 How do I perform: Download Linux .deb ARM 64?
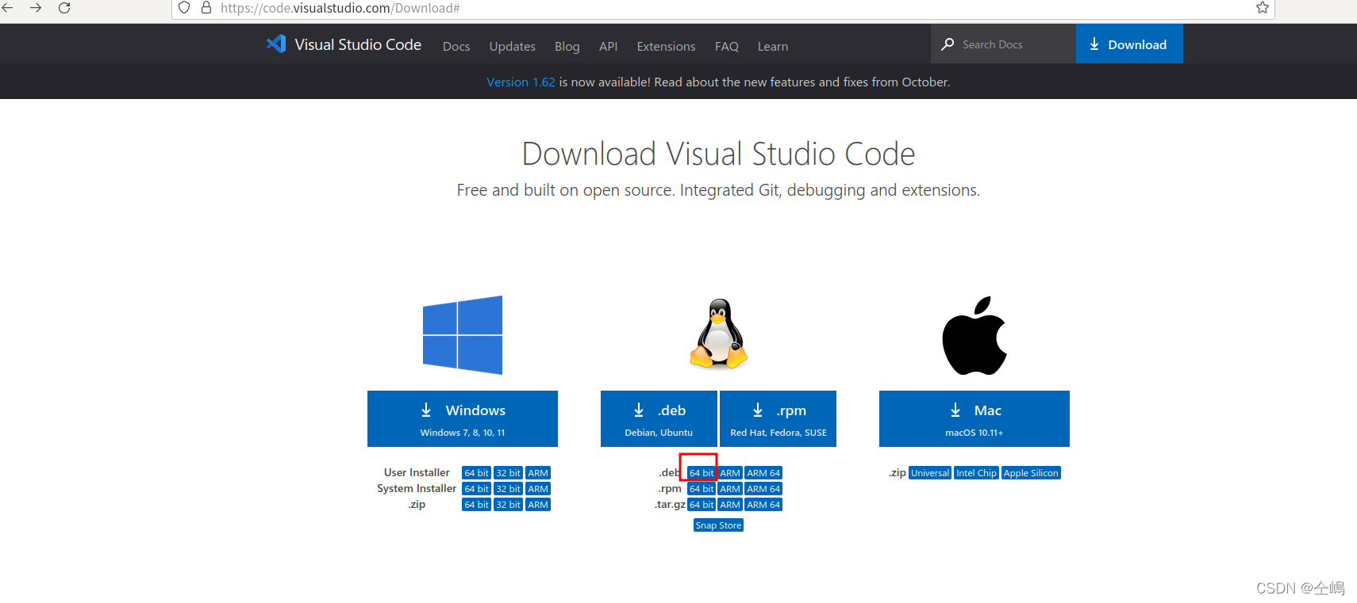763,473
